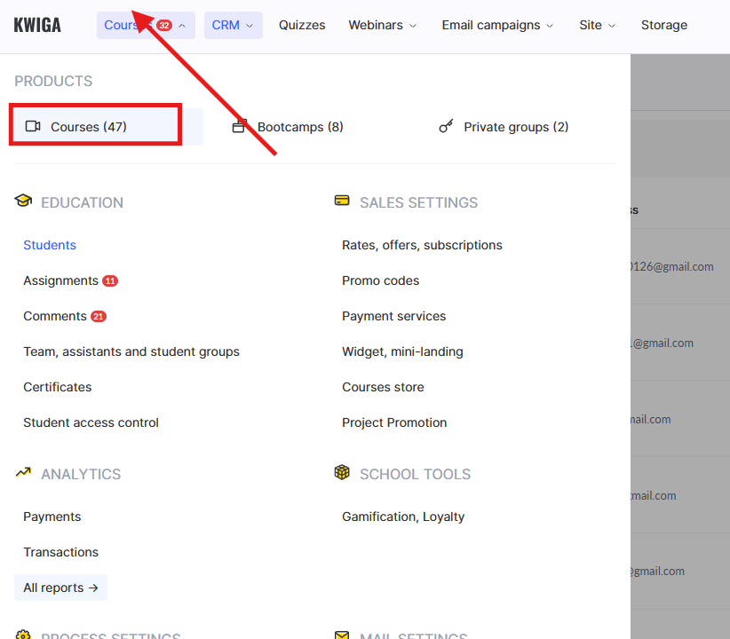Click the key icon for Private groups
The image size is (730, 639).
pos(446,127)
